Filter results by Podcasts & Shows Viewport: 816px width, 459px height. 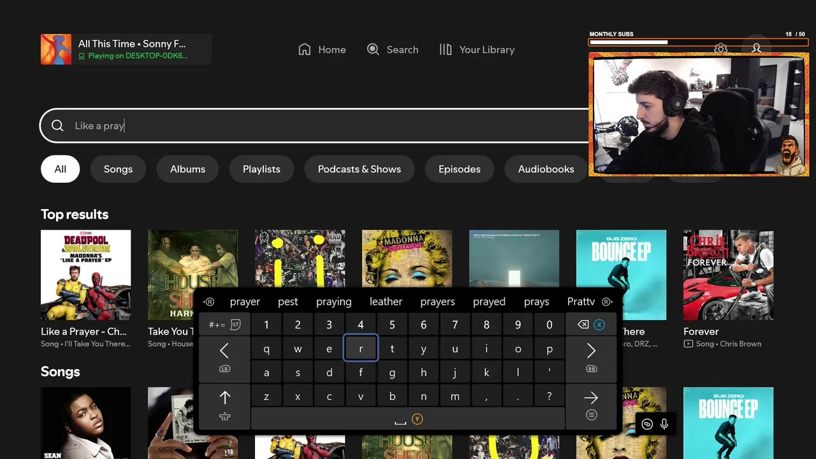[360, 169]
